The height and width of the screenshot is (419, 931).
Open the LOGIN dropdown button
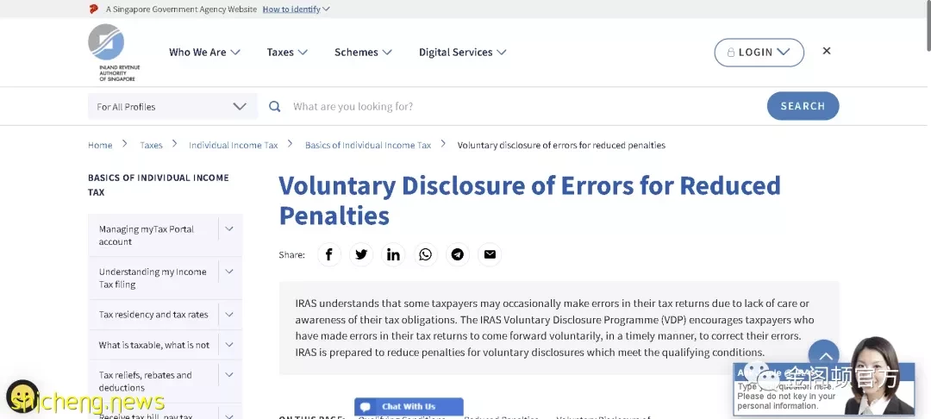point(759,53)
